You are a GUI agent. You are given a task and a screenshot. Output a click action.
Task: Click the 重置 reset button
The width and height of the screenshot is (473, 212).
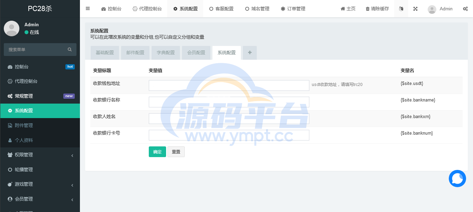pyautogui.click(x=176, y=152)
